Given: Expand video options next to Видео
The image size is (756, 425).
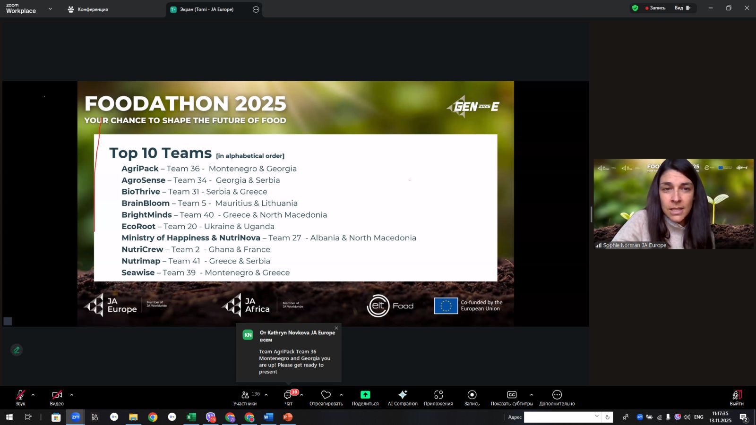Looking at the screenshot, I should click(x=71, y=395).
